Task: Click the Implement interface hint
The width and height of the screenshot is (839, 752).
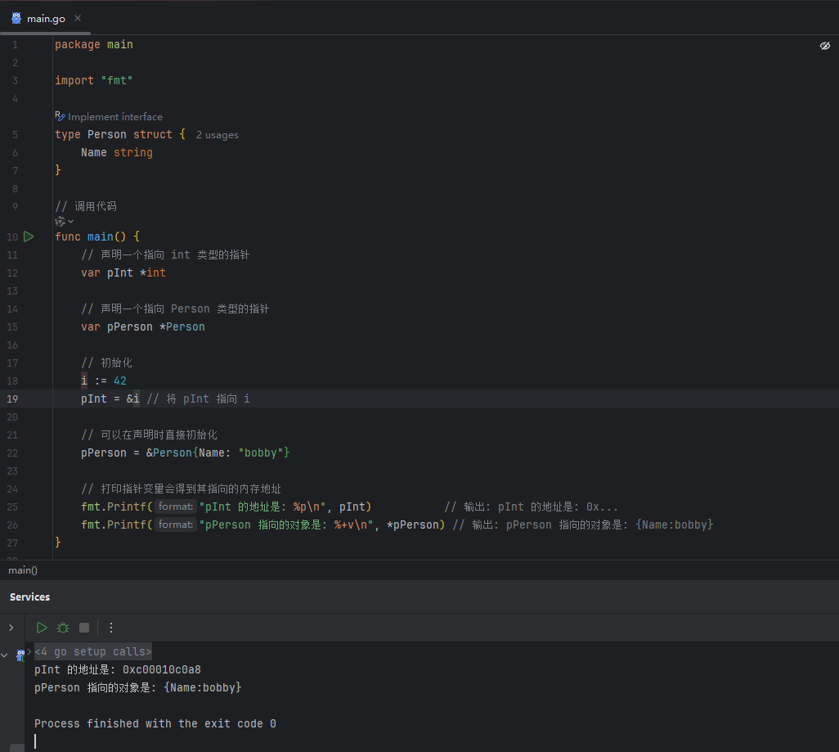Action: pyautogui.click(x=115, y=117)
